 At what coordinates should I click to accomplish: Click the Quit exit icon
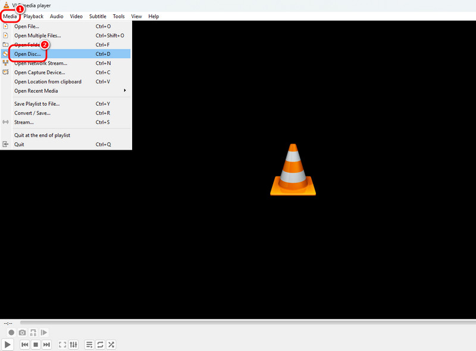click(x=5, y=144)
